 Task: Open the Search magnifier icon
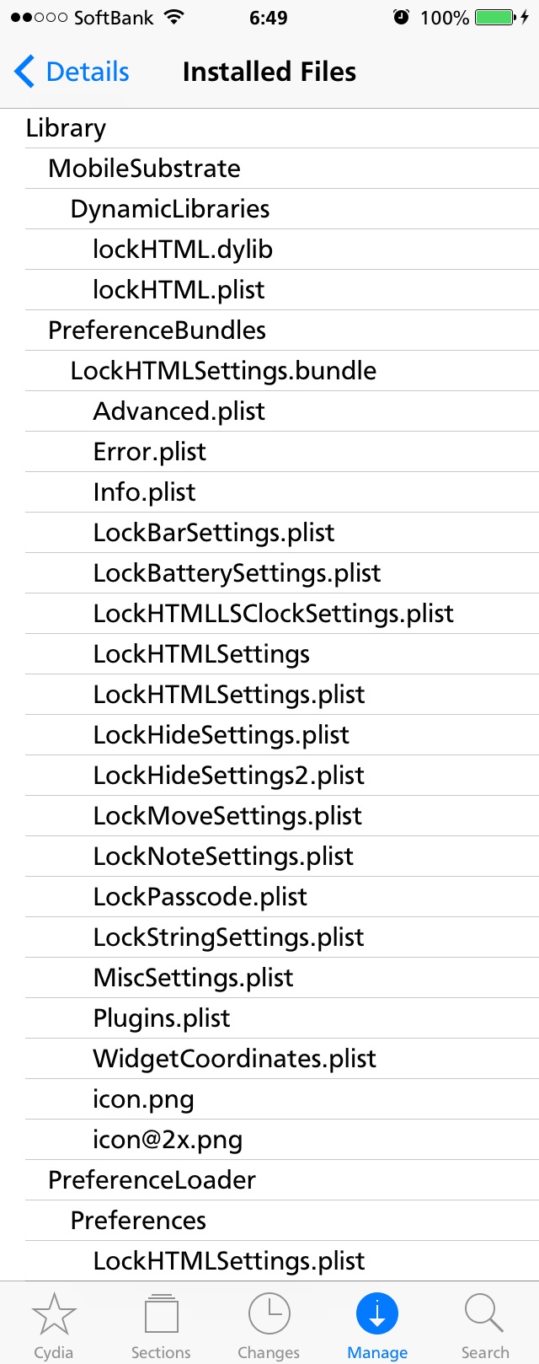[484, 1314]
